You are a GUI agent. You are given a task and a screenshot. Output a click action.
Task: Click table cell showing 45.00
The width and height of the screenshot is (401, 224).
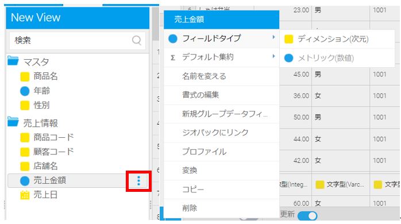tap(301, 75)
